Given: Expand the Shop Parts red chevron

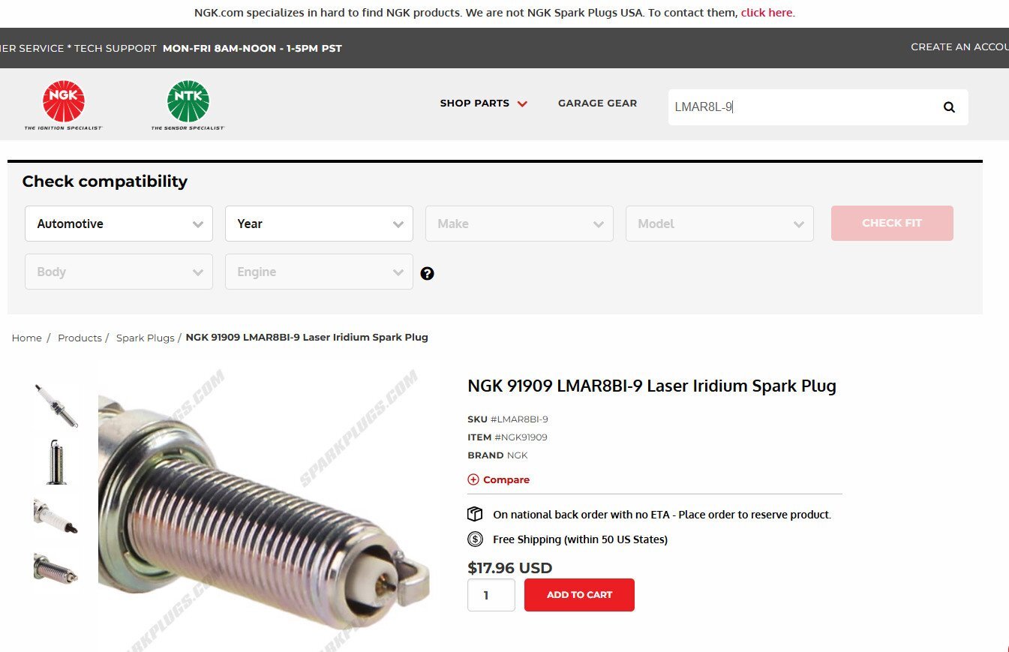Looking at the screenshot, I should (x=522, y=104).
